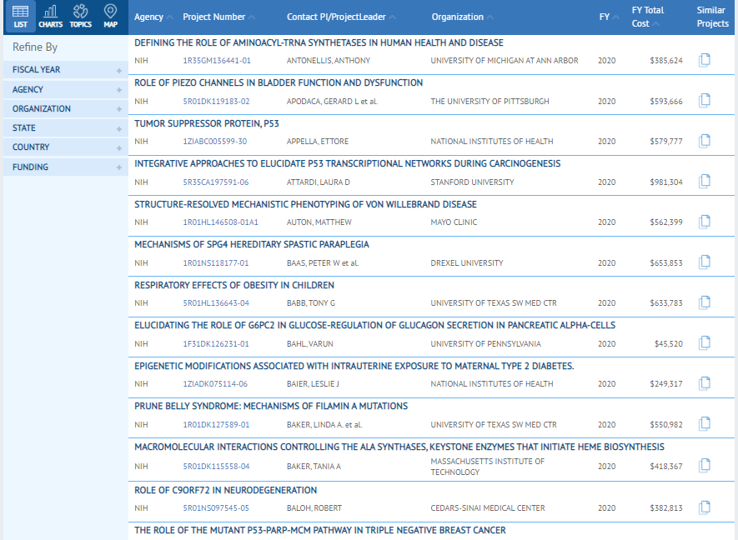
Task: Open SPG4 Hereditary Spastic Paraplegia title
Action: [251, 245]
